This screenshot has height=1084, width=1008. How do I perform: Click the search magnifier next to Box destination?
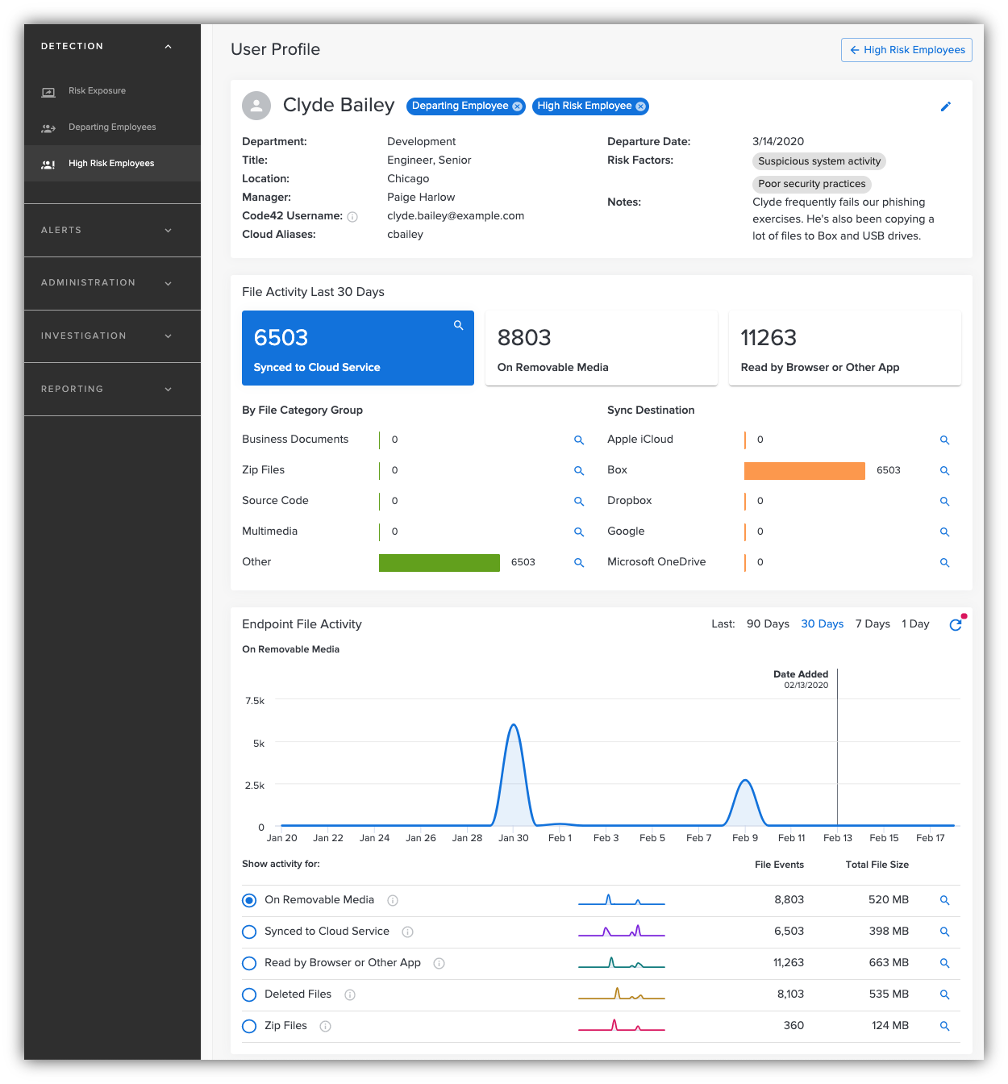[944, 470]
